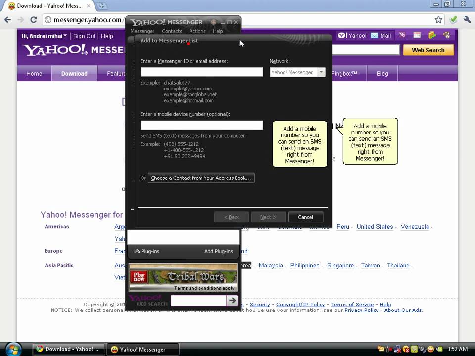Go back with browser back arrow
This screenshot has height=356, width=475.
coord(8,20)
